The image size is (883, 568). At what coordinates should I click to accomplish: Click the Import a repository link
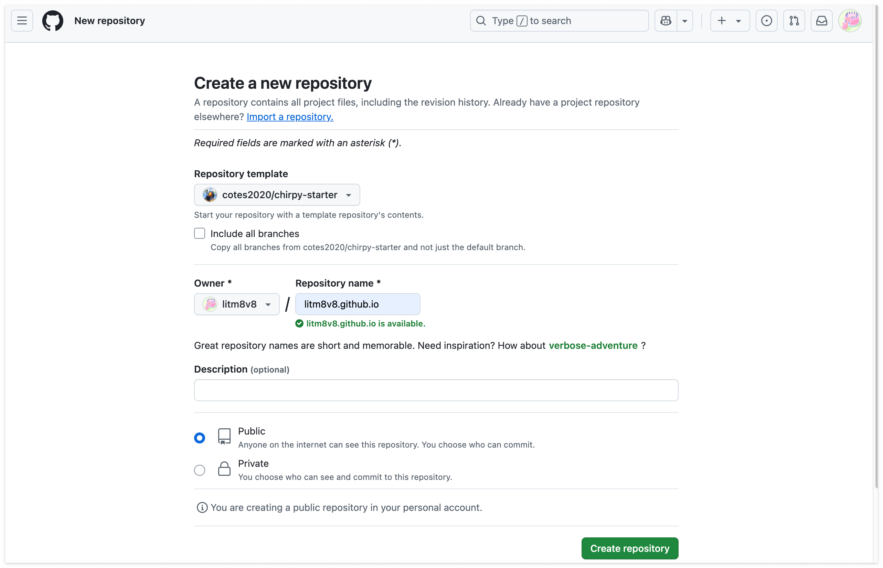point(289,117)
